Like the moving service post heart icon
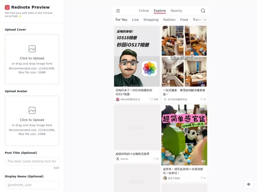 pos(202,99)
